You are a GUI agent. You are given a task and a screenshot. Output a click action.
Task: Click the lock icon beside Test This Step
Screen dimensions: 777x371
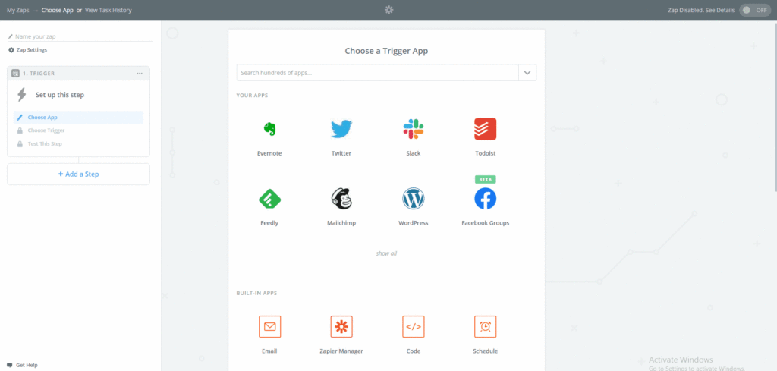tap(20, 144)
